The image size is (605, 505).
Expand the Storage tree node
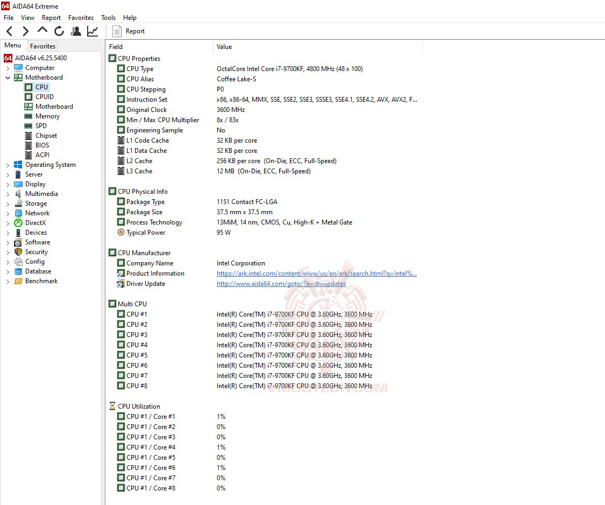8,204
